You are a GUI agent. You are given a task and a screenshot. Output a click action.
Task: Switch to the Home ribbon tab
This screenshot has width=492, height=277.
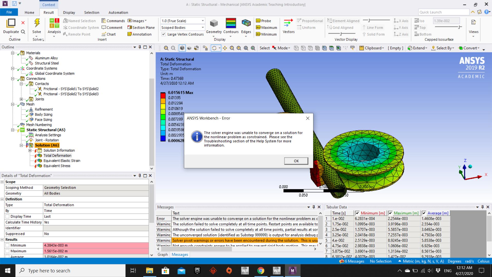(x=29, y=12)
